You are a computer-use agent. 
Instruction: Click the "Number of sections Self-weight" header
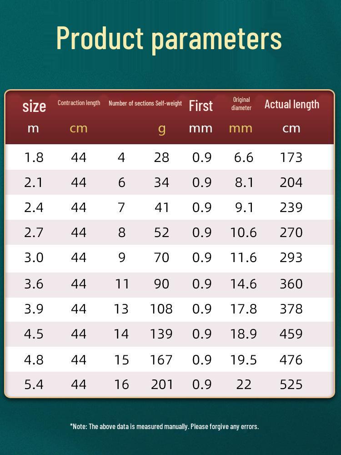(x=145, y=103)
